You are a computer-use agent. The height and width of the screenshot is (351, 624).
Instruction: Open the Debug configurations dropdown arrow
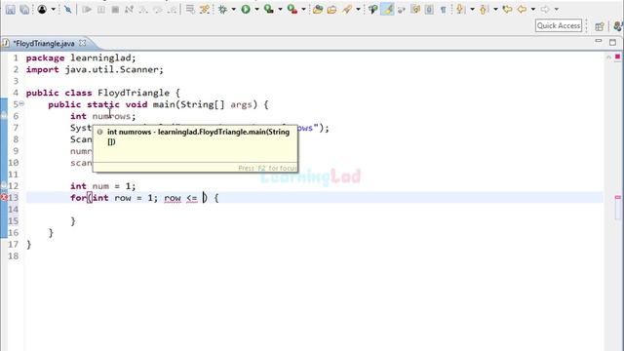pos(234,9)
